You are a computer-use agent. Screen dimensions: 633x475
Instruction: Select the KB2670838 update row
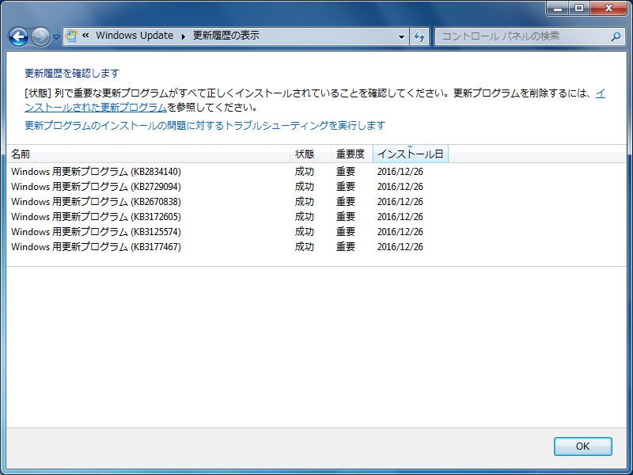pyautogui.click(x=316, y=202)
